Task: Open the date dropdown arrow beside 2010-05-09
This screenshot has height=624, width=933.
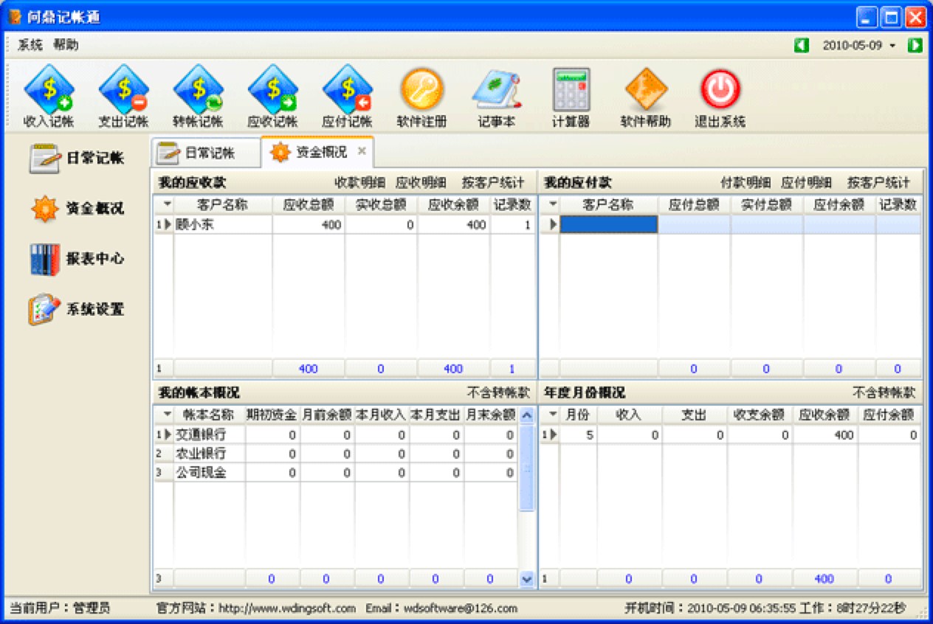Action: pos(892,46)
